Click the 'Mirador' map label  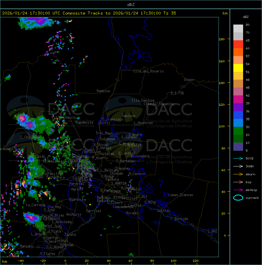coord(133,213)
